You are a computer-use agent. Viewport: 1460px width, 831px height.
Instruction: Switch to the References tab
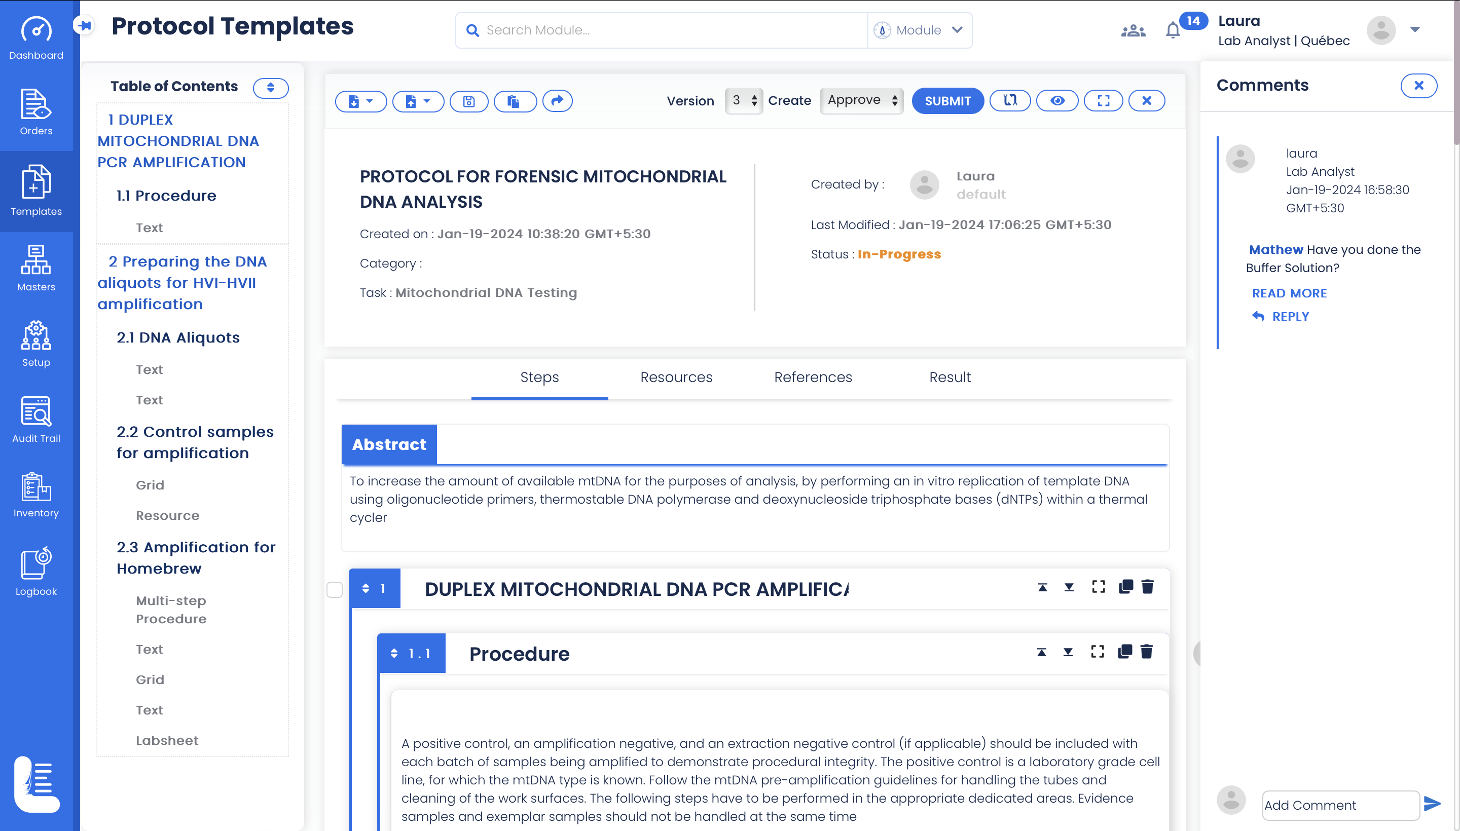813,377
